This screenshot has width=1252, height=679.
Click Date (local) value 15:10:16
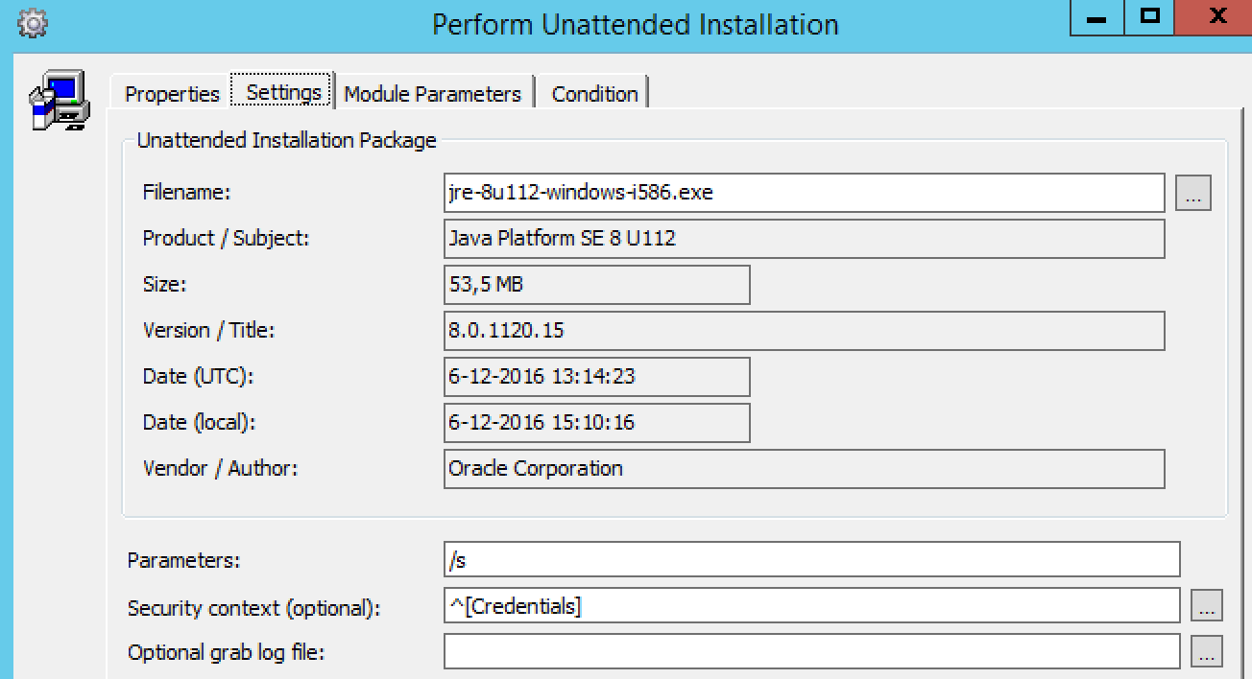596,423
